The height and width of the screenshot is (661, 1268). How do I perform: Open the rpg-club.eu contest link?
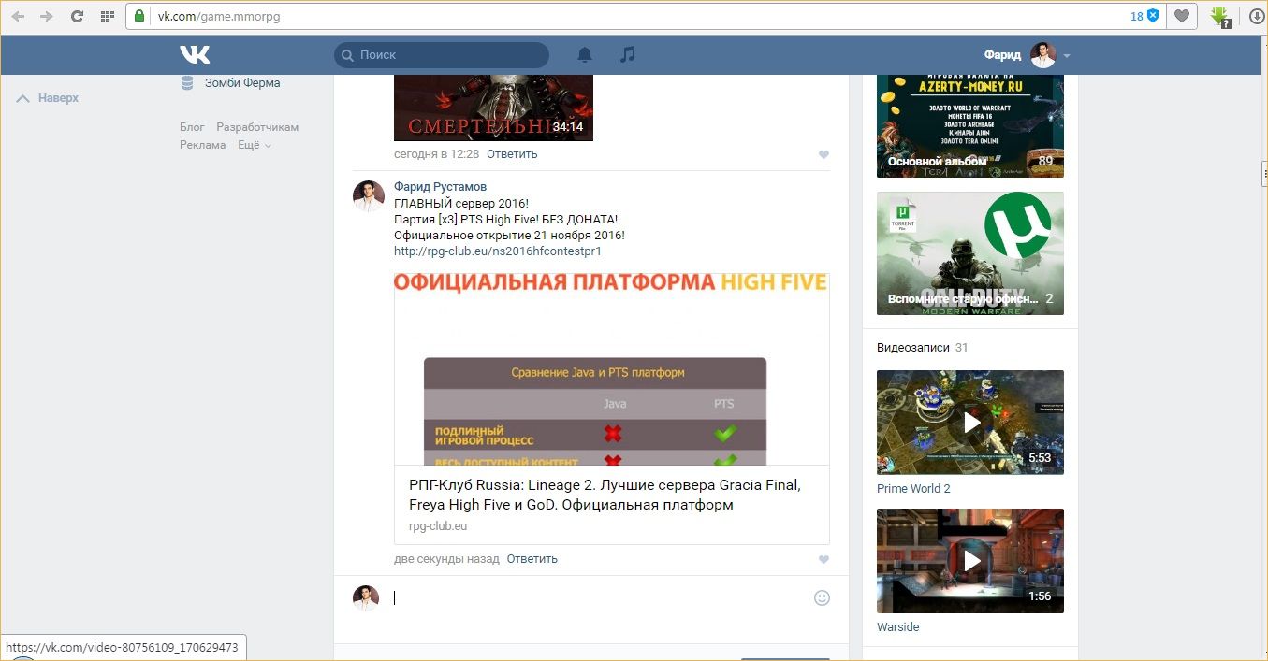(x=497, y=251)
